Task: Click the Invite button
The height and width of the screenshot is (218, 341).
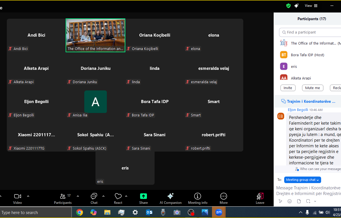Action: pos(288,88)
